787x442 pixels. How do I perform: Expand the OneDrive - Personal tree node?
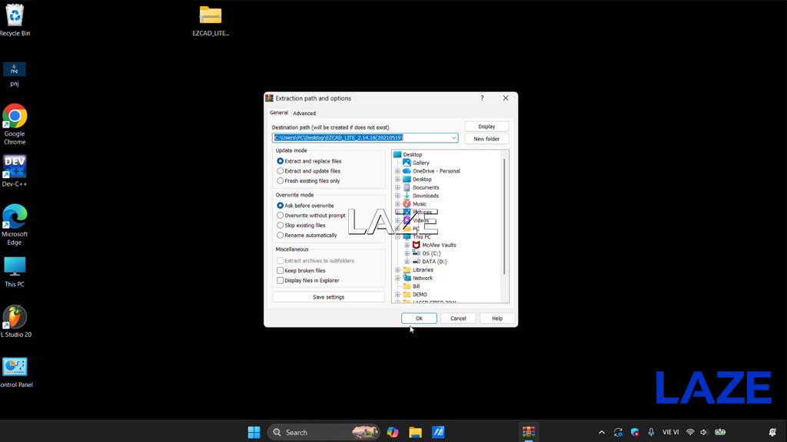pos(397,171)
